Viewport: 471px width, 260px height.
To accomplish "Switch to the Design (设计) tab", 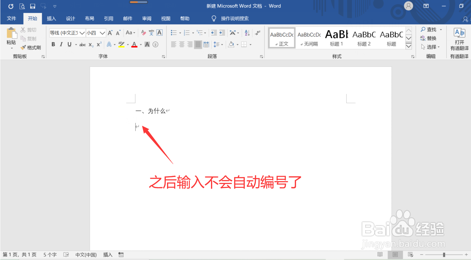I will coord(71,18).
